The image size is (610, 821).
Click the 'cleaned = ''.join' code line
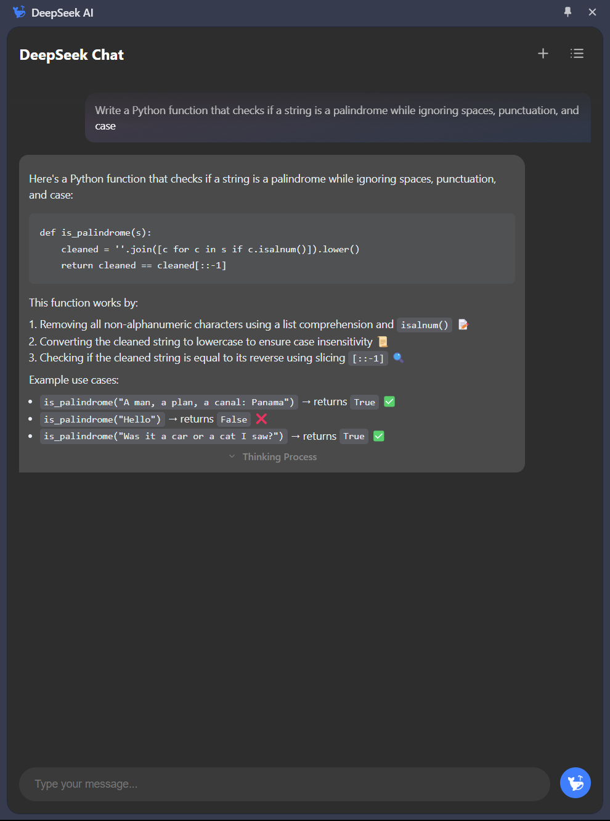point(210,249)
